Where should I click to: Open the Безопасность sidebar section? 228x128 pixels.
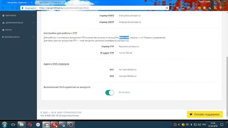click(x=12, y=37)
